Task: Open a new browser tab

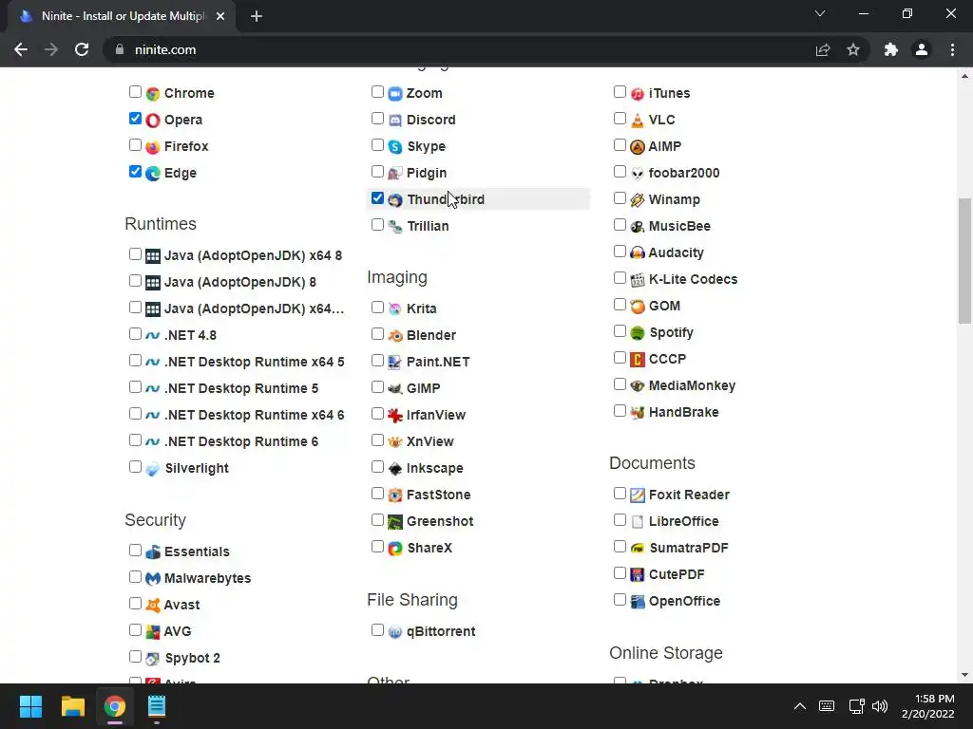Action: (x=257, y=16)
